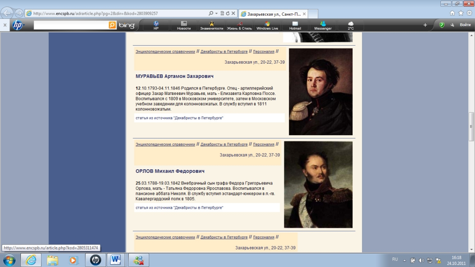Open Персоналия link above Муравьев entry
The height and width of the screenshot is (267, 475).
263,51
